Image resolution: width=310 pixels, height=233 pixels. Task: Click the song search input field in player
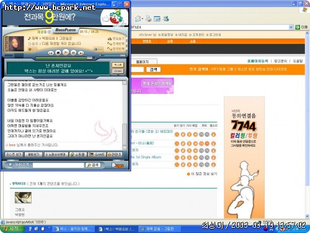click(x=58, y=165)
